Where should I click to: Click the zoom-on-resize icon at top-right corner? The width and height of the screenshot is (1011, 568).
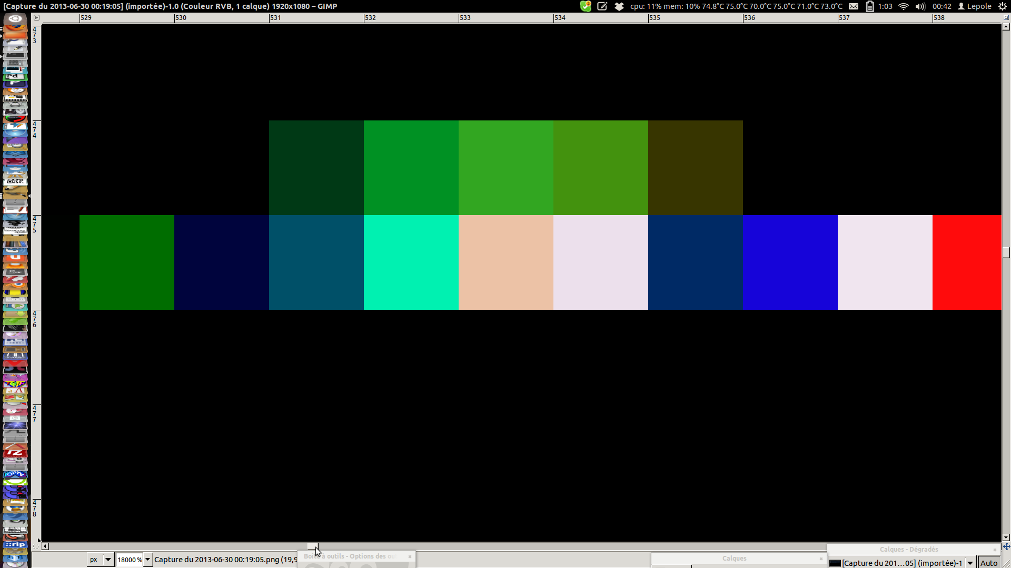tap(1006, 17)
